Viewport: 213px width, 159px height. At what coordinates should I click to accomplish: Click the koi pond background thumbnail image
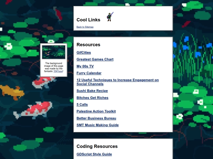click(54, 52)
